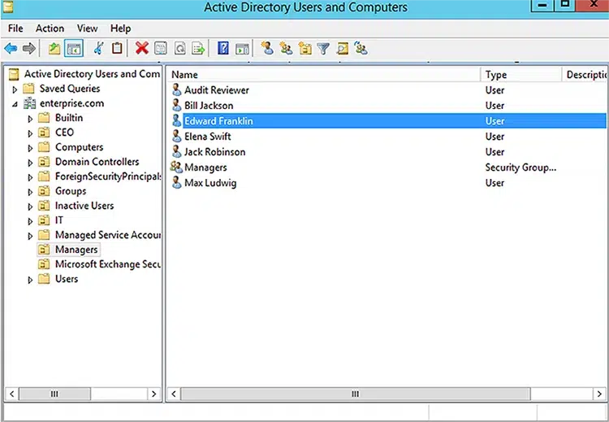
Task: Open the Action menu
Action: (x=50, y=28)
